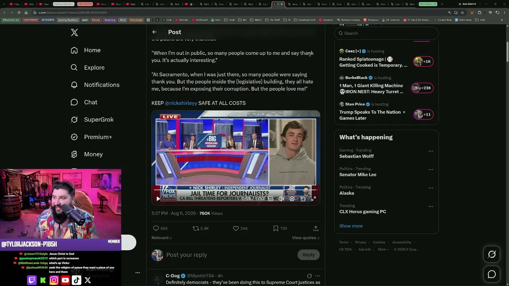Open the @nickshirleyy mention link

coord(181,103)
